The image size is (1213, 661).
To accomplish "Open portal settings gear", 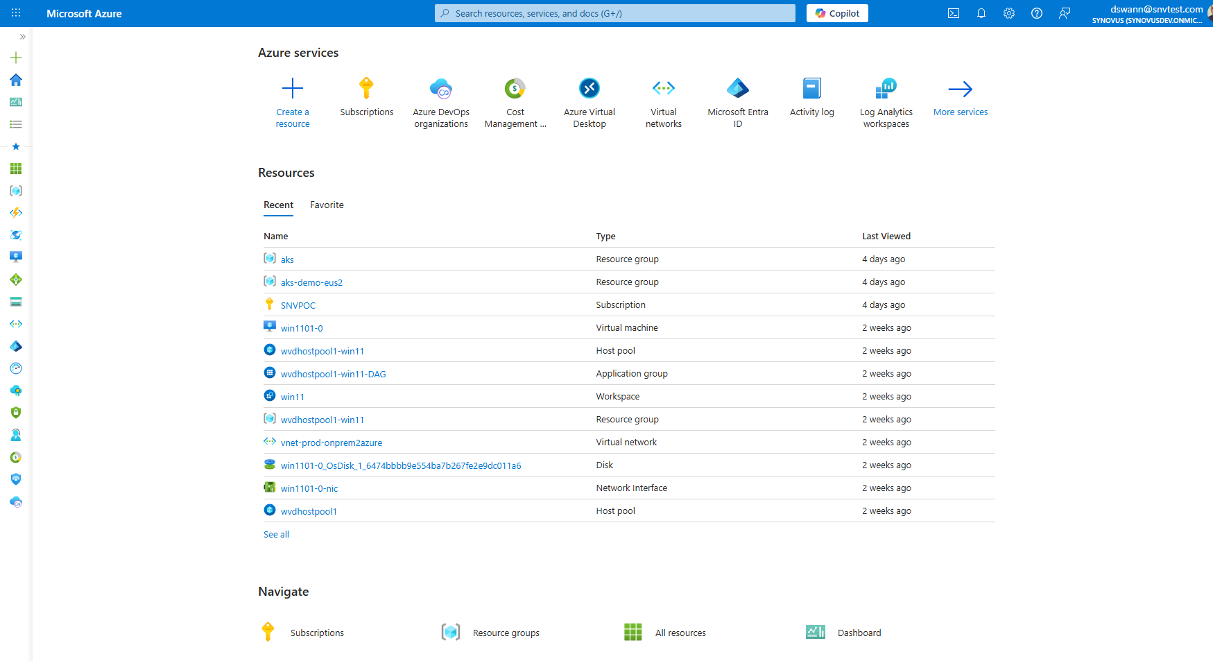I will (x=1009, y=12).
